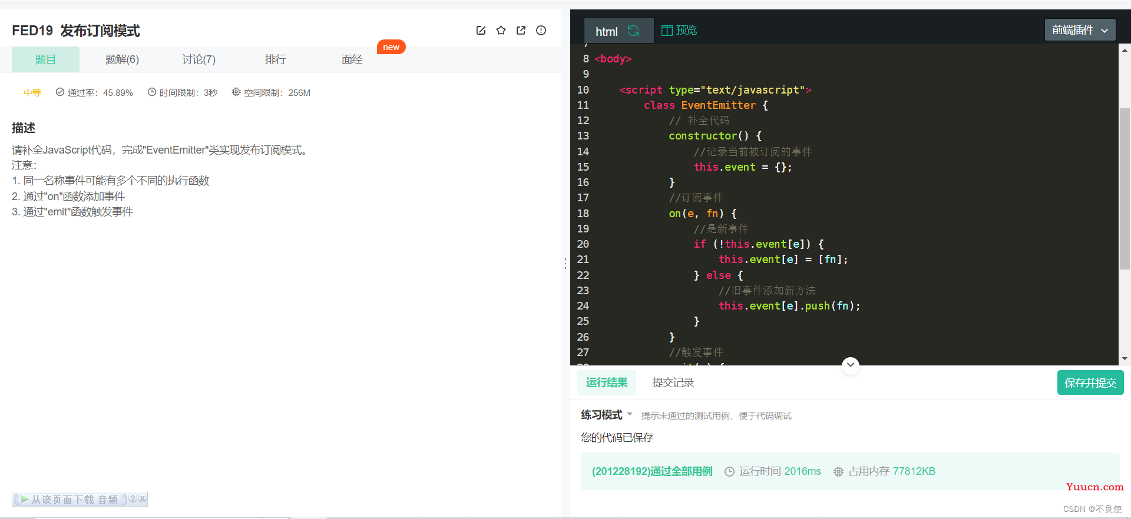Click the constructor() line 13
Viewport: 1131px width, 519px height.
715,136
